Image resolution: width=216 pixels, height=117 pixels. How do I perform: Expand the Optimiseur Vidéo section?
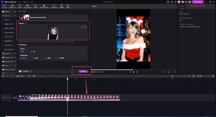pyautogui.click(x=9, y=61)
